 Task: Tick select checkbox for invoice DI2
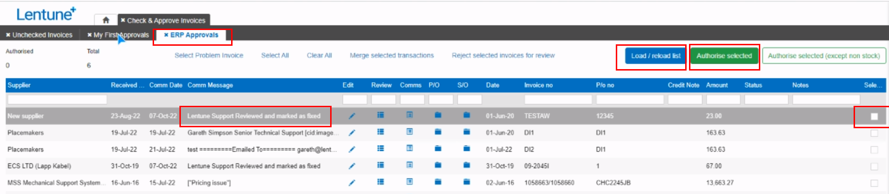(x=874, y=150)
